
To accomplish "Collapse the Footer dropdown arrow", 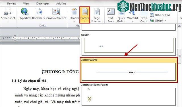I will (85, 21).
